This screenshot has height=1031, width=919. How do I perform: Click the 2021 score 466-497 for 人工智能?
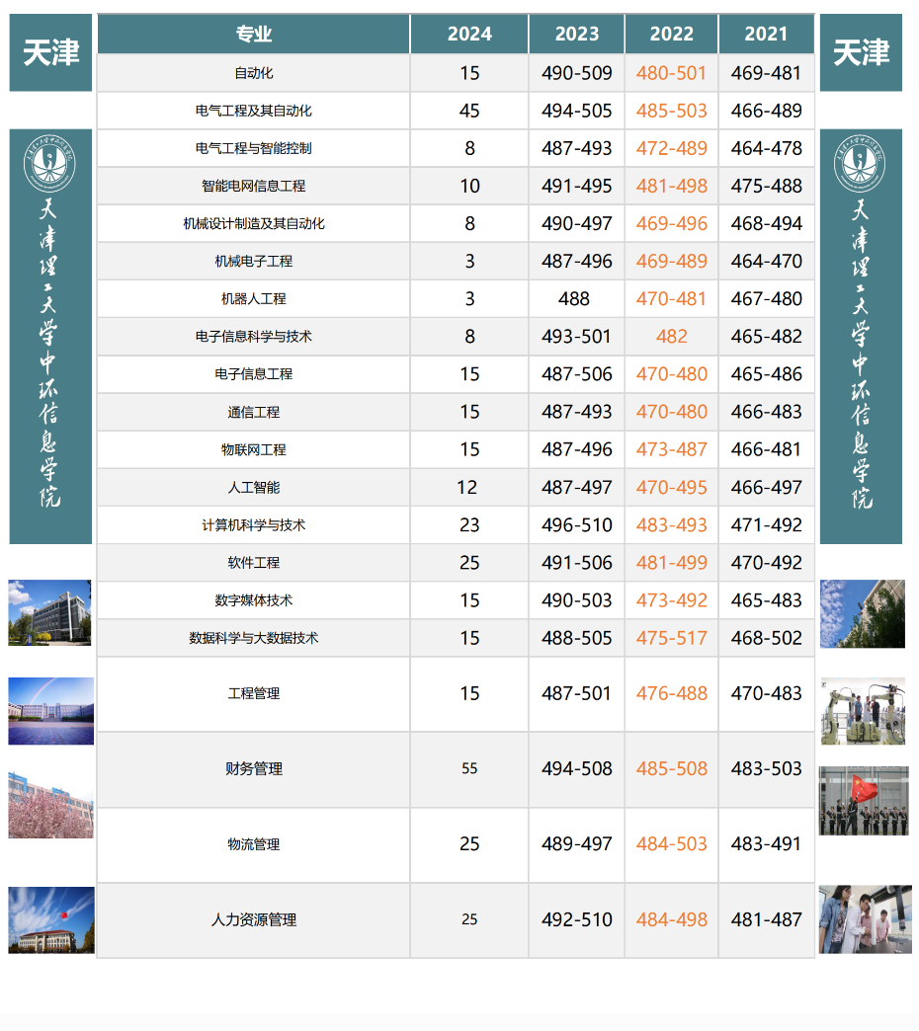[767, 487]
